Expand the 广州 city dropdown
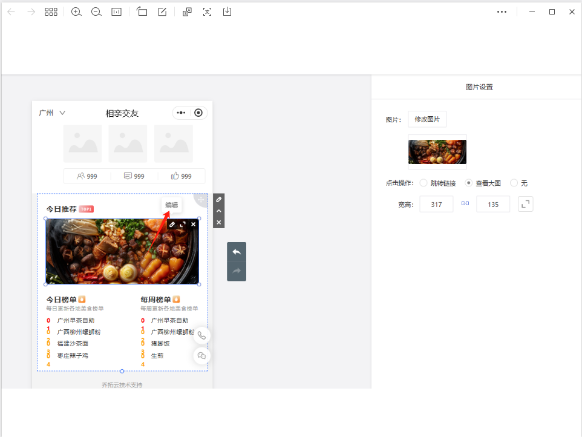 click(x=52, y=113)
